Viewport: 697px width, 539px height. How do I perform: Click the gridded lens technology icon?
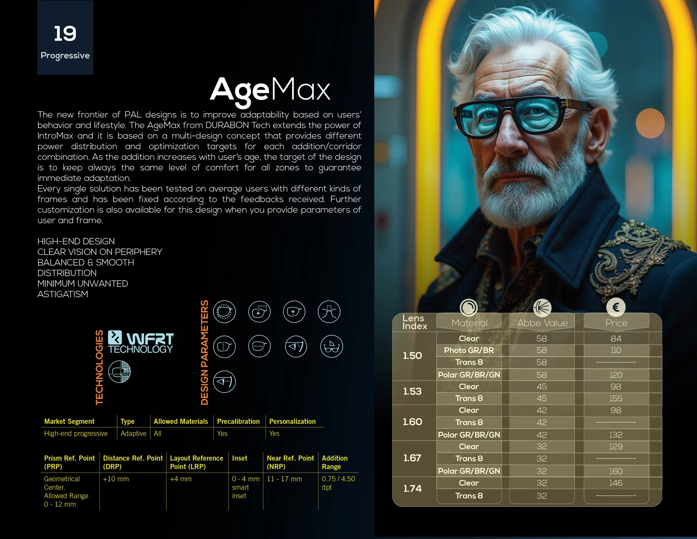point(119,372)
